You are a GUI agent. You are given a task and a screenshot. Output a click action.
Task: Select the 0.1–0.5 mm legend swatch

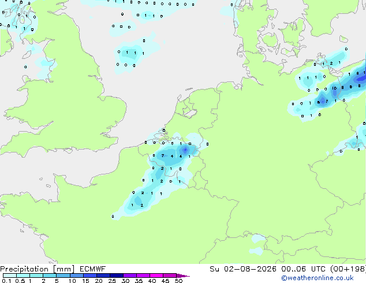(x=10, y=275)
